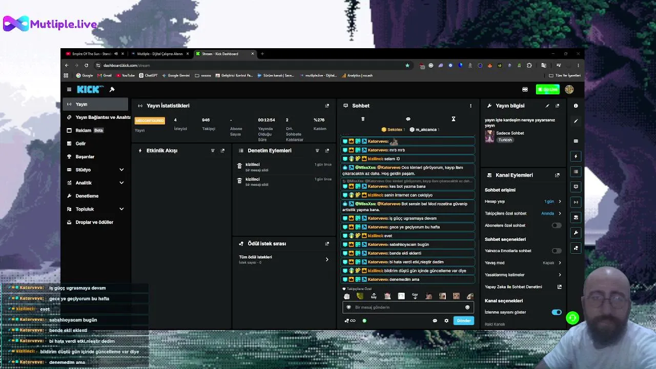The image size is (656, 369).
Task: Switch to Mutliple - Dijital Çalışma Alanı tab
Action: pyautogui.click(x=159, y=54)
